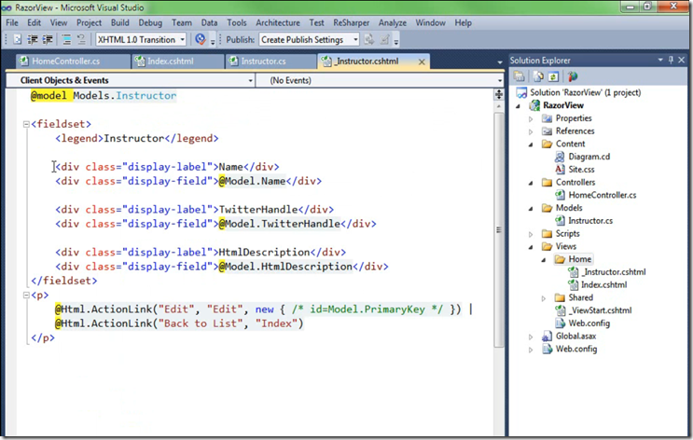The height and width of the screenshot is (440, 693).
Task: Open the Create Publish Settings dropdown
Action: [355, 39]
